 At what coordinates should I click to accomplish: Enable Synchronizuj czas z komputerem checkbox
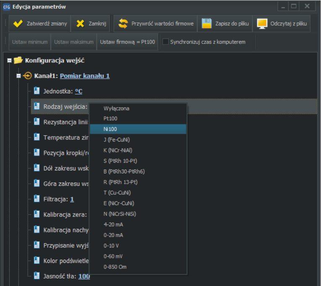coord(165,42)
